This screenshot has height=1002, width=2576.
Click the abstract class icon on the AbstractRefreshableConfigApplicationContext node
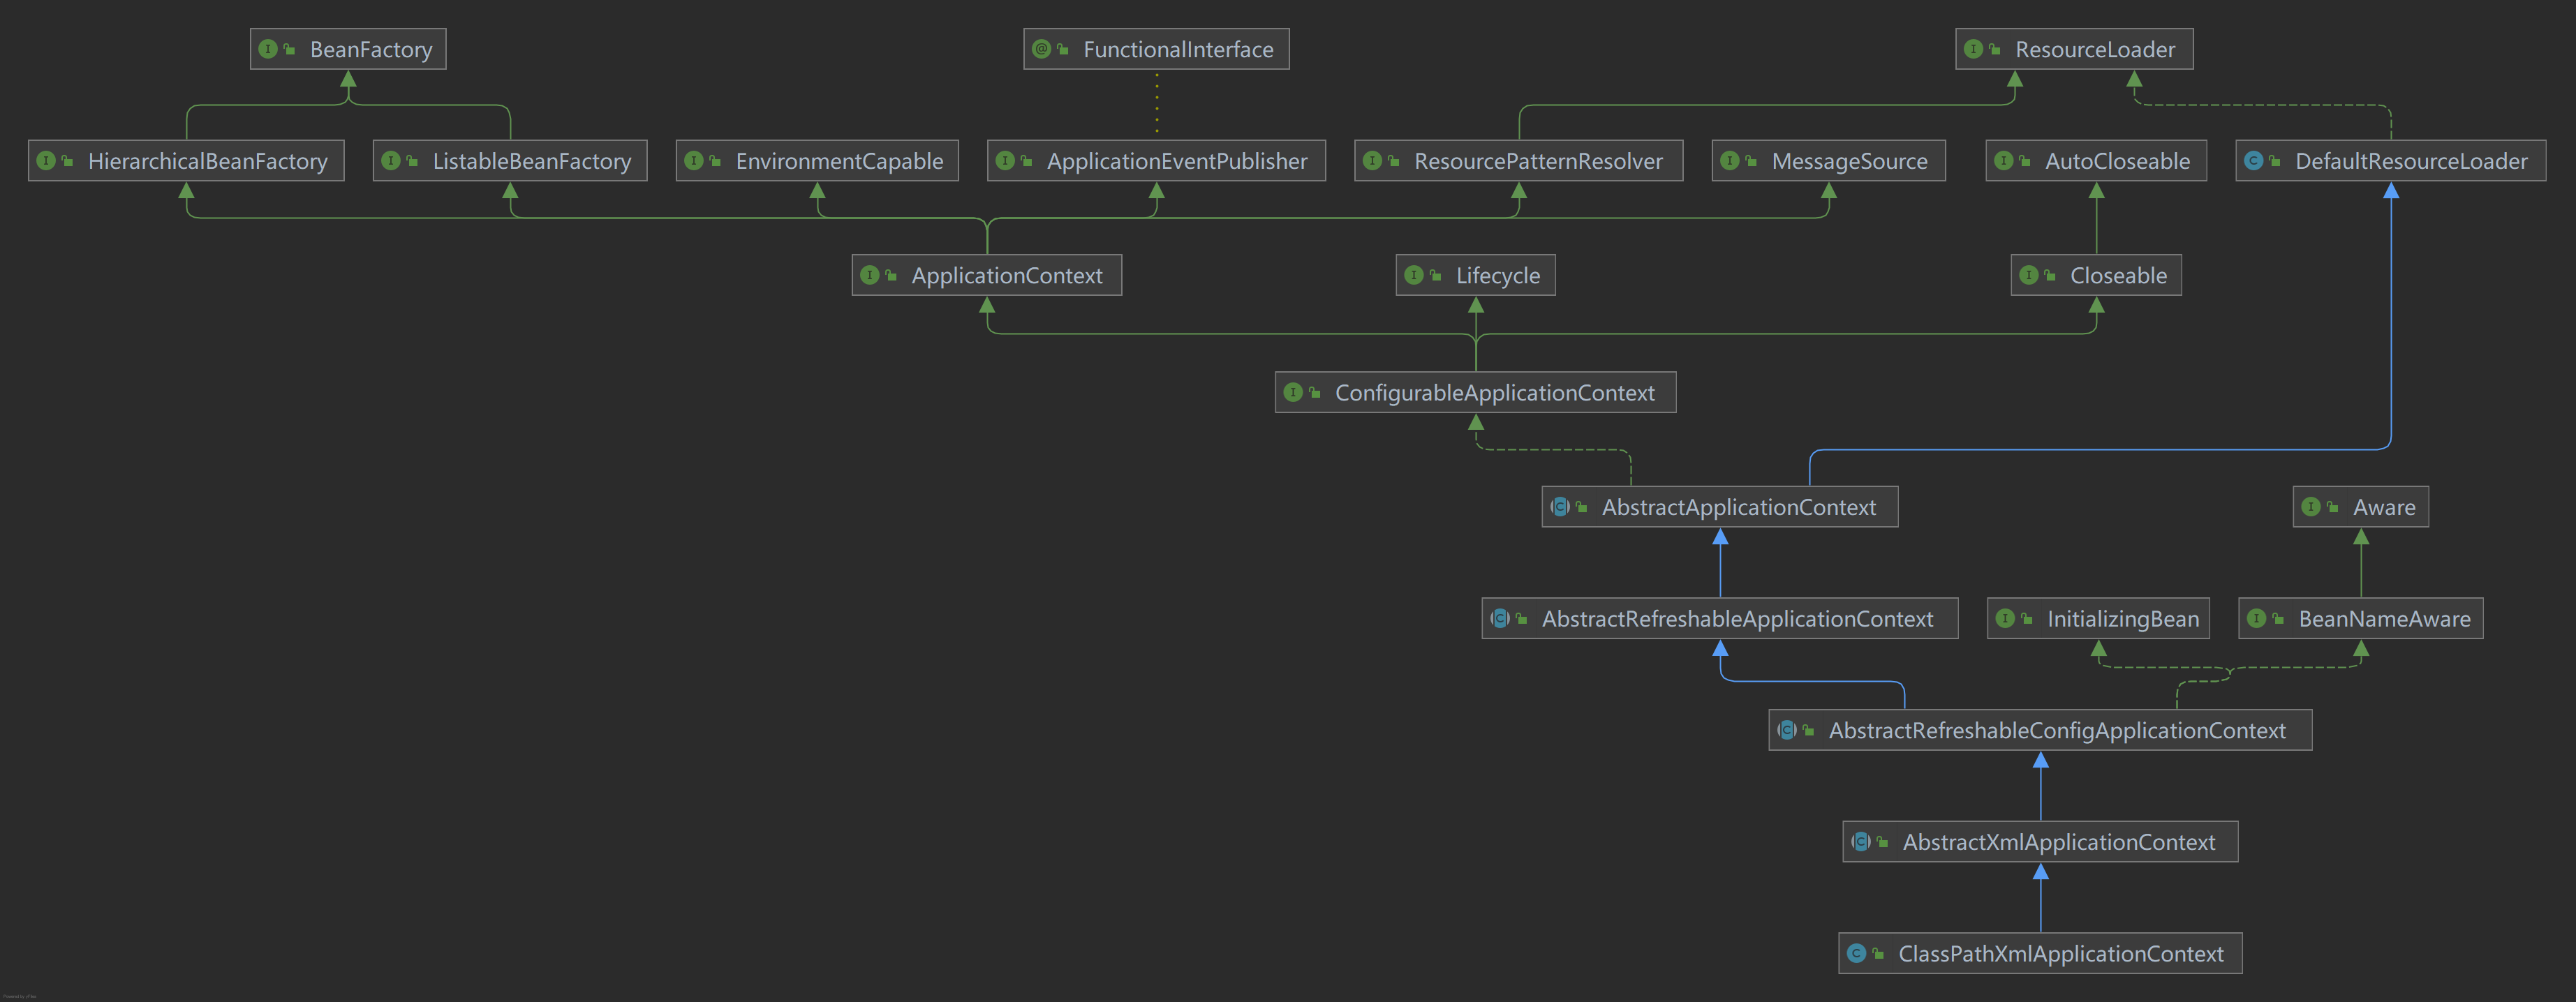[1787, 730]
